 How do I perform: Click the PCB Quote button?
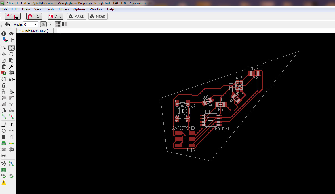pos(34,16)
